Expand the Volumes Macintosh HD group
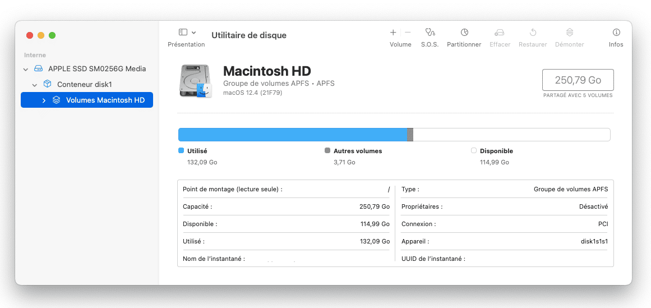The height and width of the screenshot is (308, 651). [x=44, y=100]
